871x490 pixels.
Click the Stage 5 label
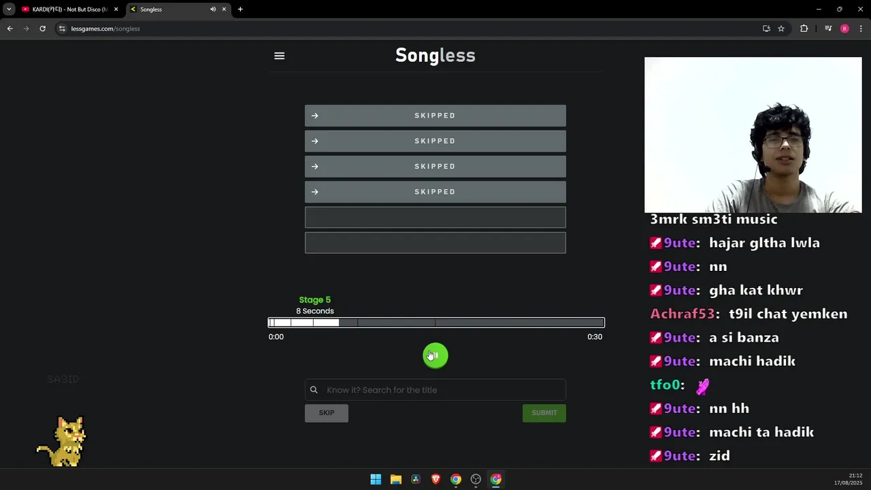point(314,299)
